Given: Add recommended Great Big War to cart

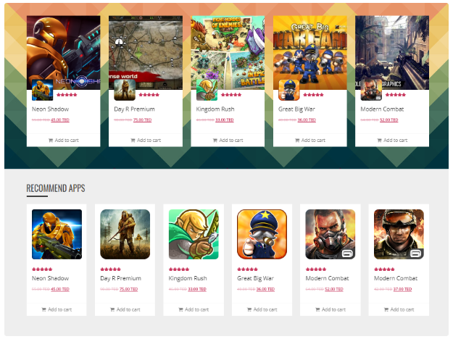Looking at the screenshot, I should click(x=262, y=309).
